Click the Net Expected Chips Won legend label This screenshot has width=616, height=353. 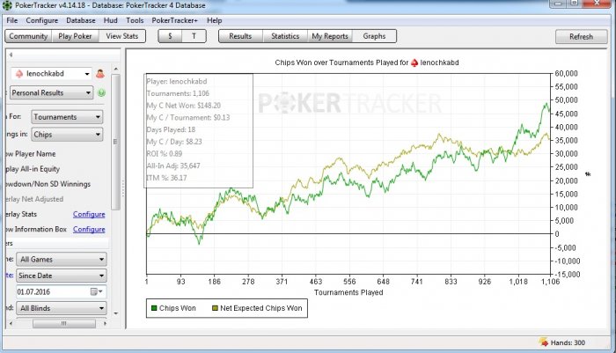[x=261, y=308]
